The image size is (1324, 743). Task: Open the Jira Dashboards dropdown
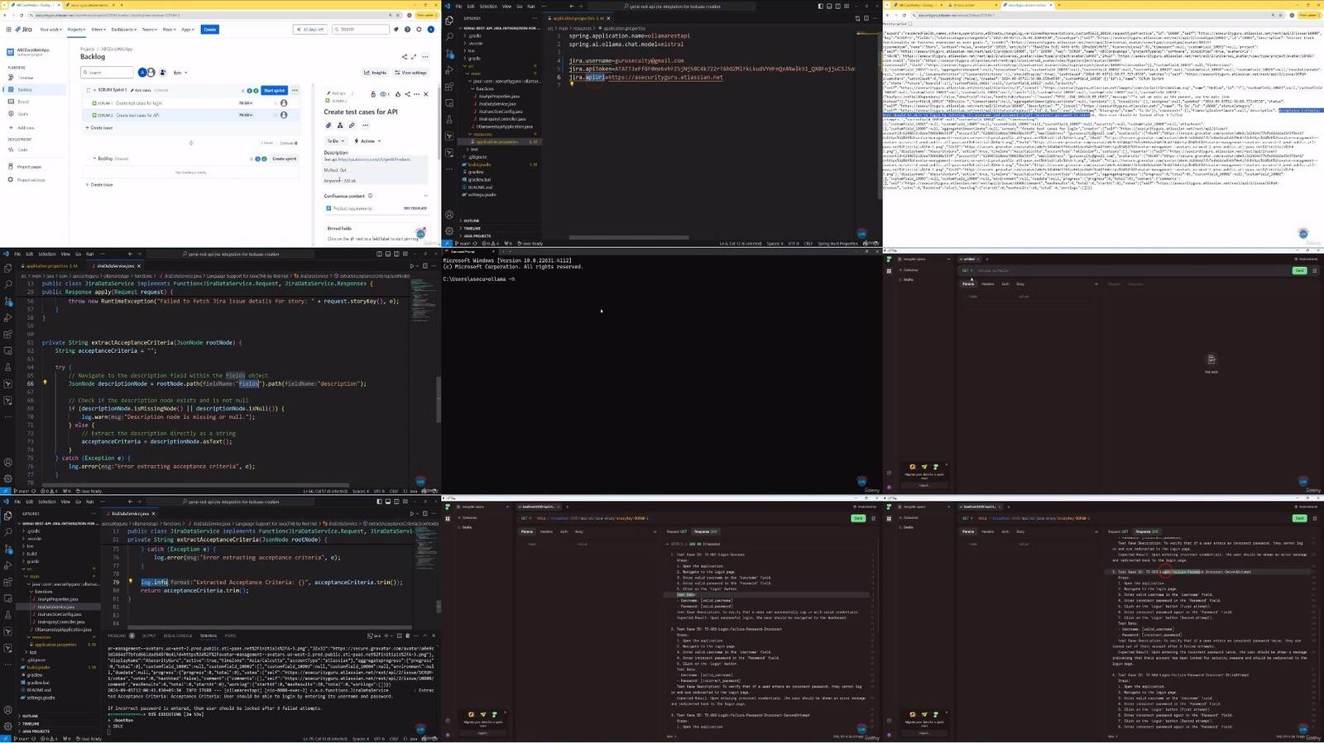click(124, 29)
